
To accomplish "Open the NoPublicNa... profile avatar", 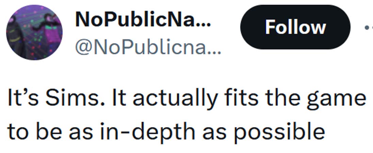I will (35, 32).
